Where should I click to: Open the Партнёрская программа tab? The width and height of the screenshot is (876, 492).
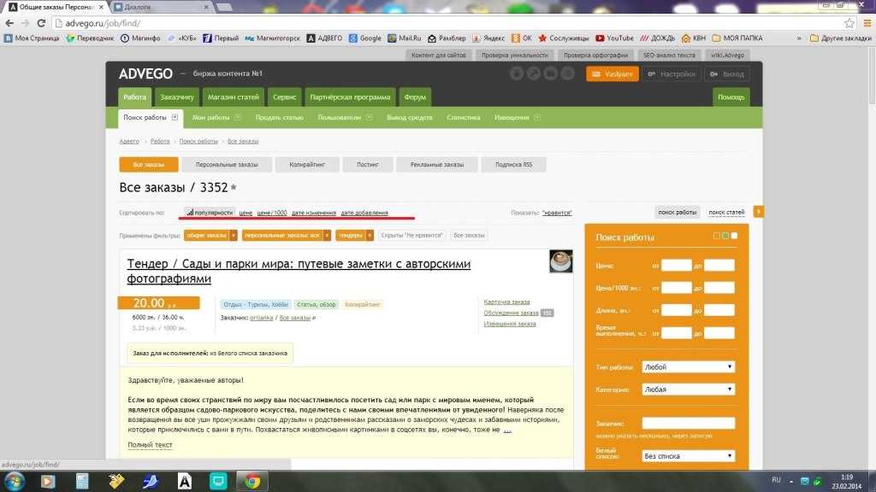350,97
